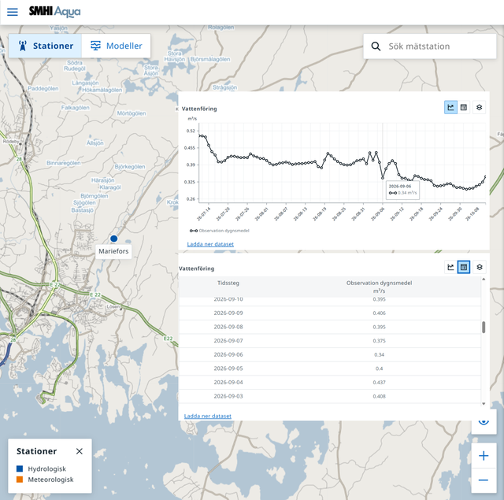The image size is (504, 500).
Task: Select table view in upper Vattenföring panel
Action: [464, 107]
